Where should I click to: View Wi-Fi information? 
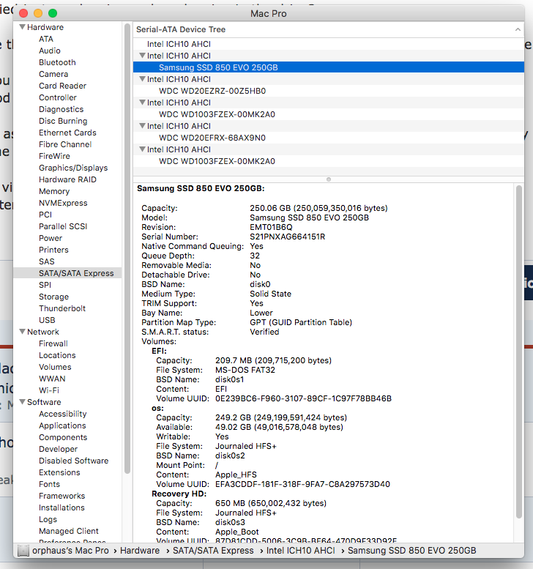49,390
